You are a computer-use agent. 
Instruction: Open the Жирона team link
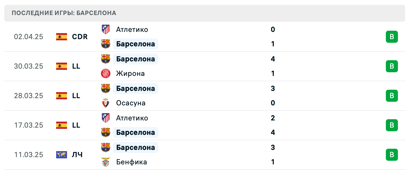pos(130,73)
